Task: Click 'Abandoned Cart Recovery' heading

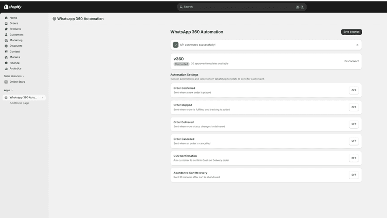Action: click(x=190, y=173)
